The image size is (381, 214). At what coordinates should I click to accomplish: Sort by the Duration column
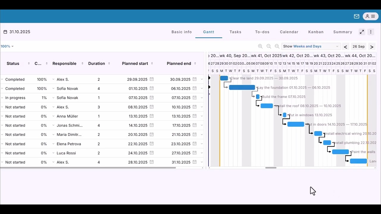click(x=109, y=63)
